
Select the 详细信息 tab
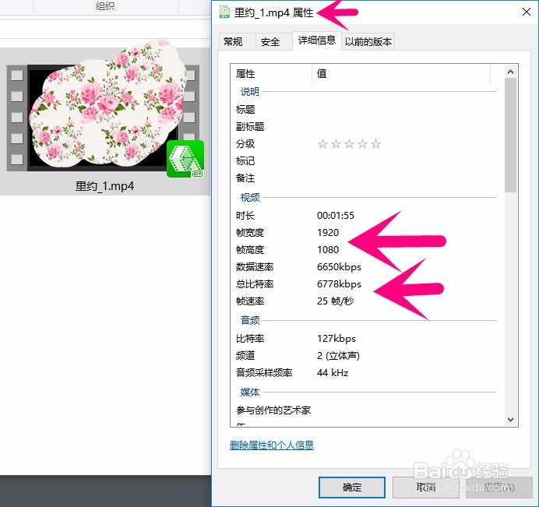click(316, 40)
